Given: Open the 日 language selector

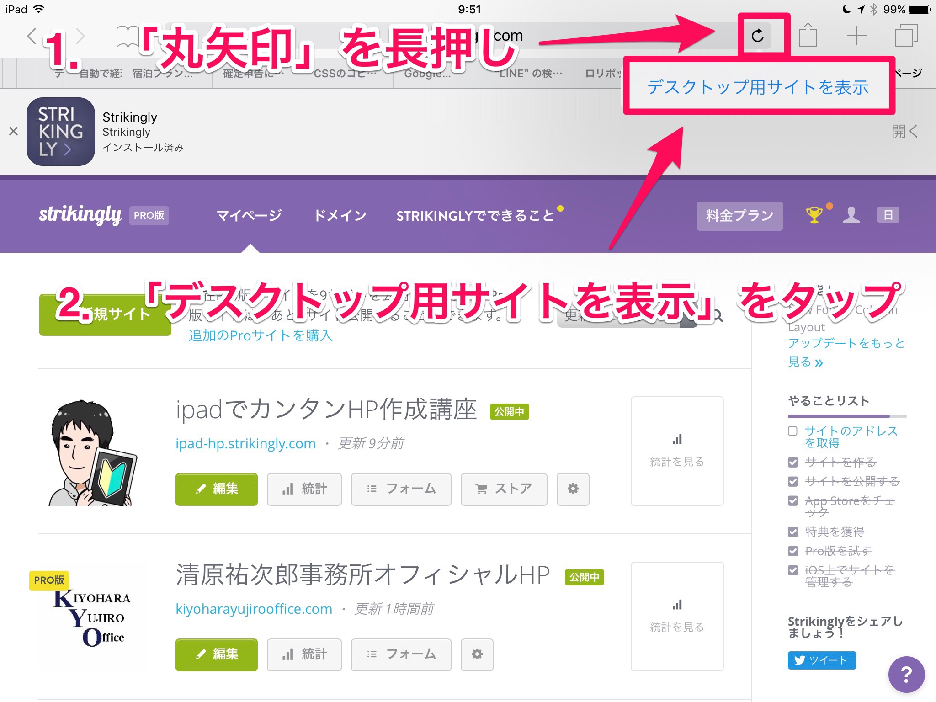Looking at the screenshot, I should coord(888,215).
